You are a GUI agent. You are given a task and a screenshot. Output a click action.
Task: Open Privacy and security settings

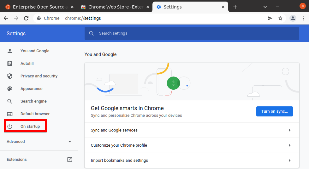coord(39,76)
